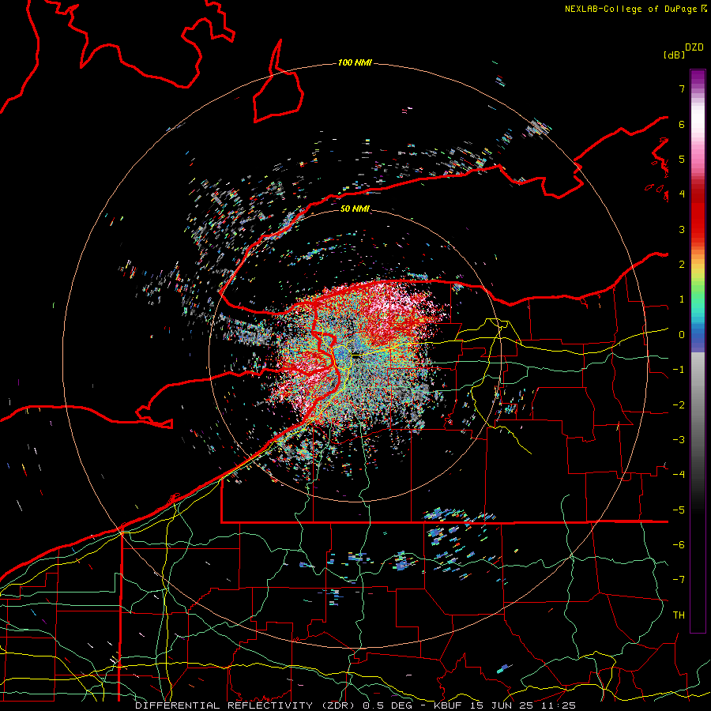Click the '6' value on color scale
Image resolution: width=711 pixels, height=711 pixels.
click(682, 124)
